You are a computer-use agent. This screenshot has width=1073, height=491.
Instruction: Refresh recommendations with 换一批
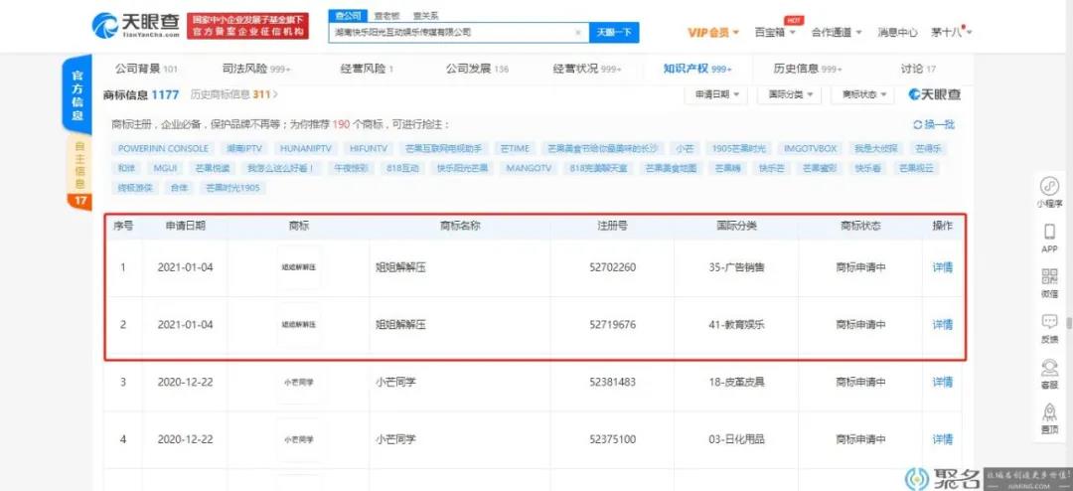(934, 124)
